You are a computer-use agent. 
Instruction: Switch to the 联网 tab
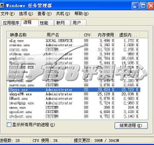pos(62,23)
